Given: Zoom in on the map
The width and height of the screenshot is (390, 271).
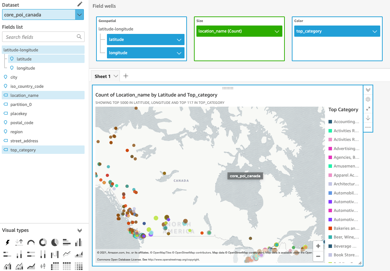Looking at the screenshot, I should [x=318, y=246].
